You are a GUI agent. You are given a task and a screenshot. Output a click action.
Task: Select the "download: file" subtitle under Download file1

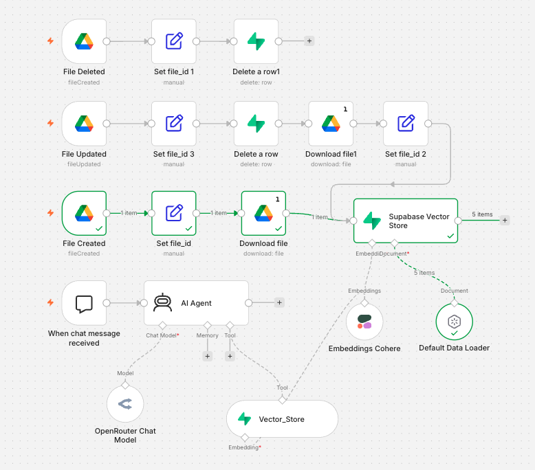click(x=331, y=164)
